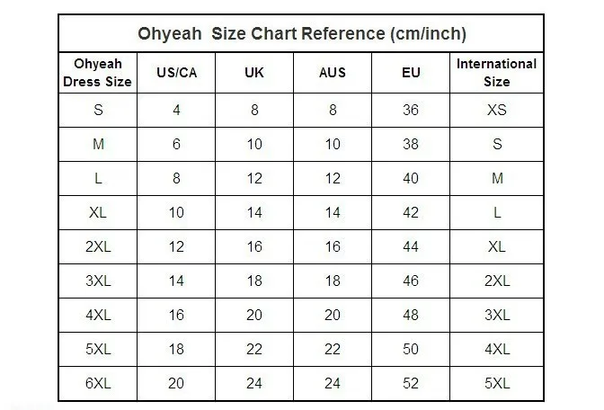The width and height of the screenshot is (604, 410).
Task: Click the Ohyeah 3XL row label
Action: pyautogui.click(x=98, y=281)
